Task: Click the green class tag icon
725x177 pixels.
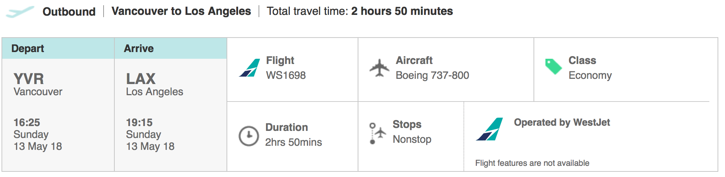Action: point(553,67)
